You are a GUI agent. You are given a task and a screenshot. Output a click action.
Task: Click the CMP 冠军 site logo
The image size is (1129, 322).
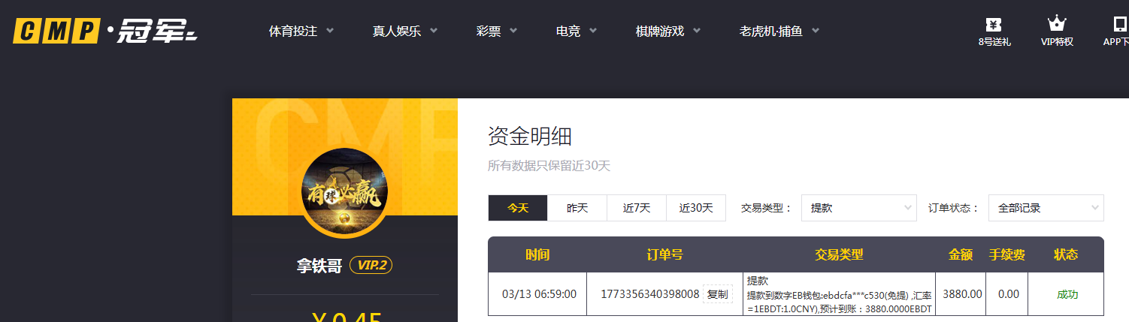point(105,32)
